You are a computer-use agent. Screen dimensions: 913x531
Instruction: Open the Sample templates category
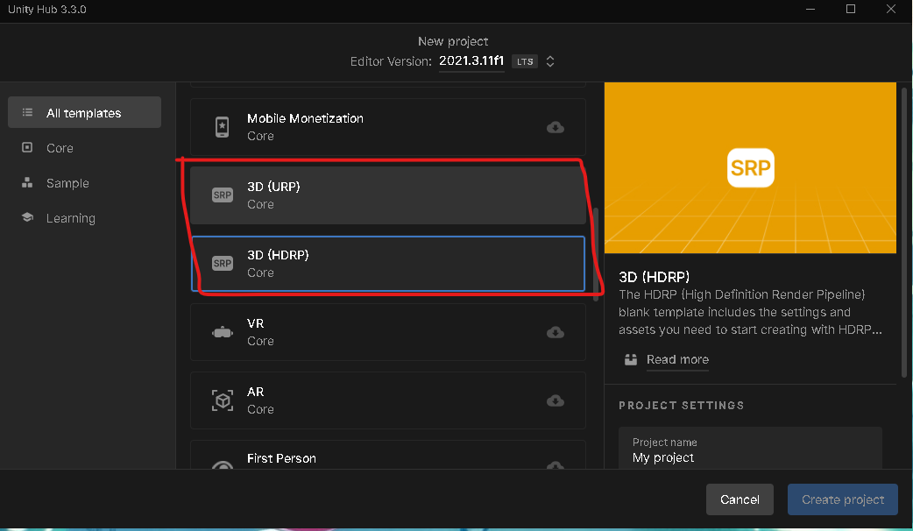coord(67,183)
